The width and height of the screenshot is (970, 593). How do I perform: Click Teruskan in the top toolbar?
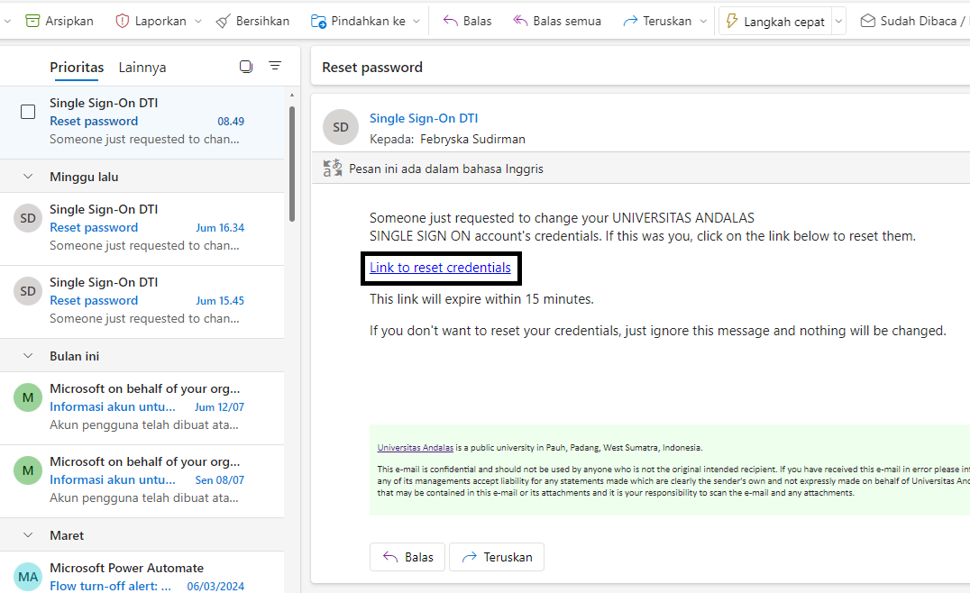(x=657, y=21)
